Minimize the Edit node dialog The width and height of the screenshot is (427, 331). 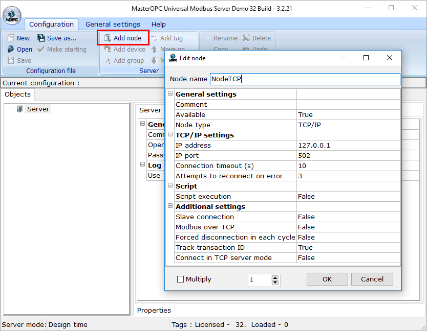[343, 58]
